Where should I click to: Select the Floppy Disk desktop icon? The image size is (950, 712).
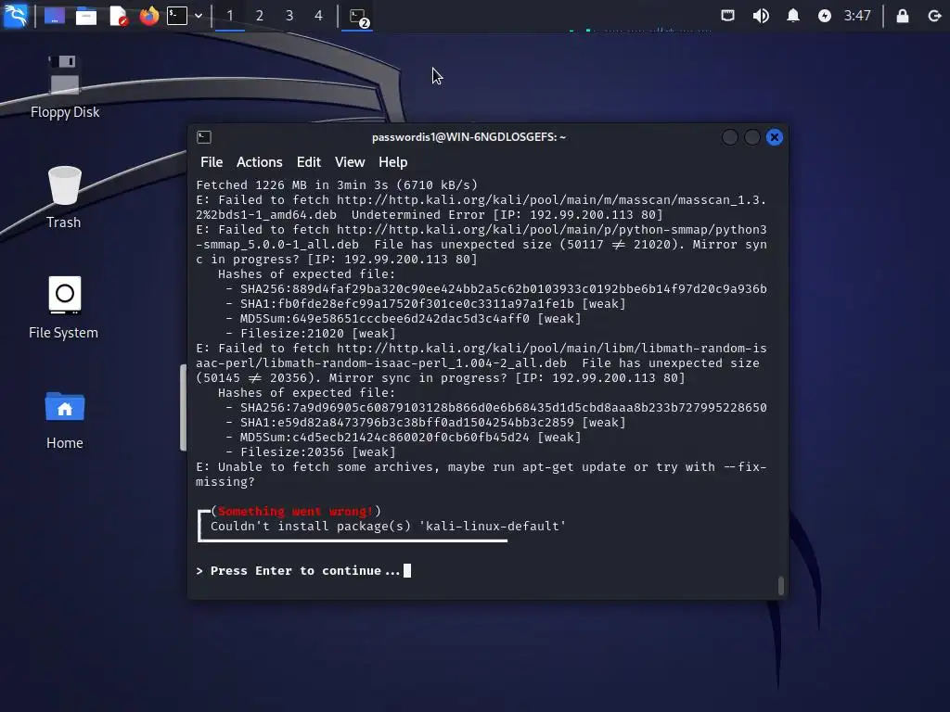coord(65,87)
